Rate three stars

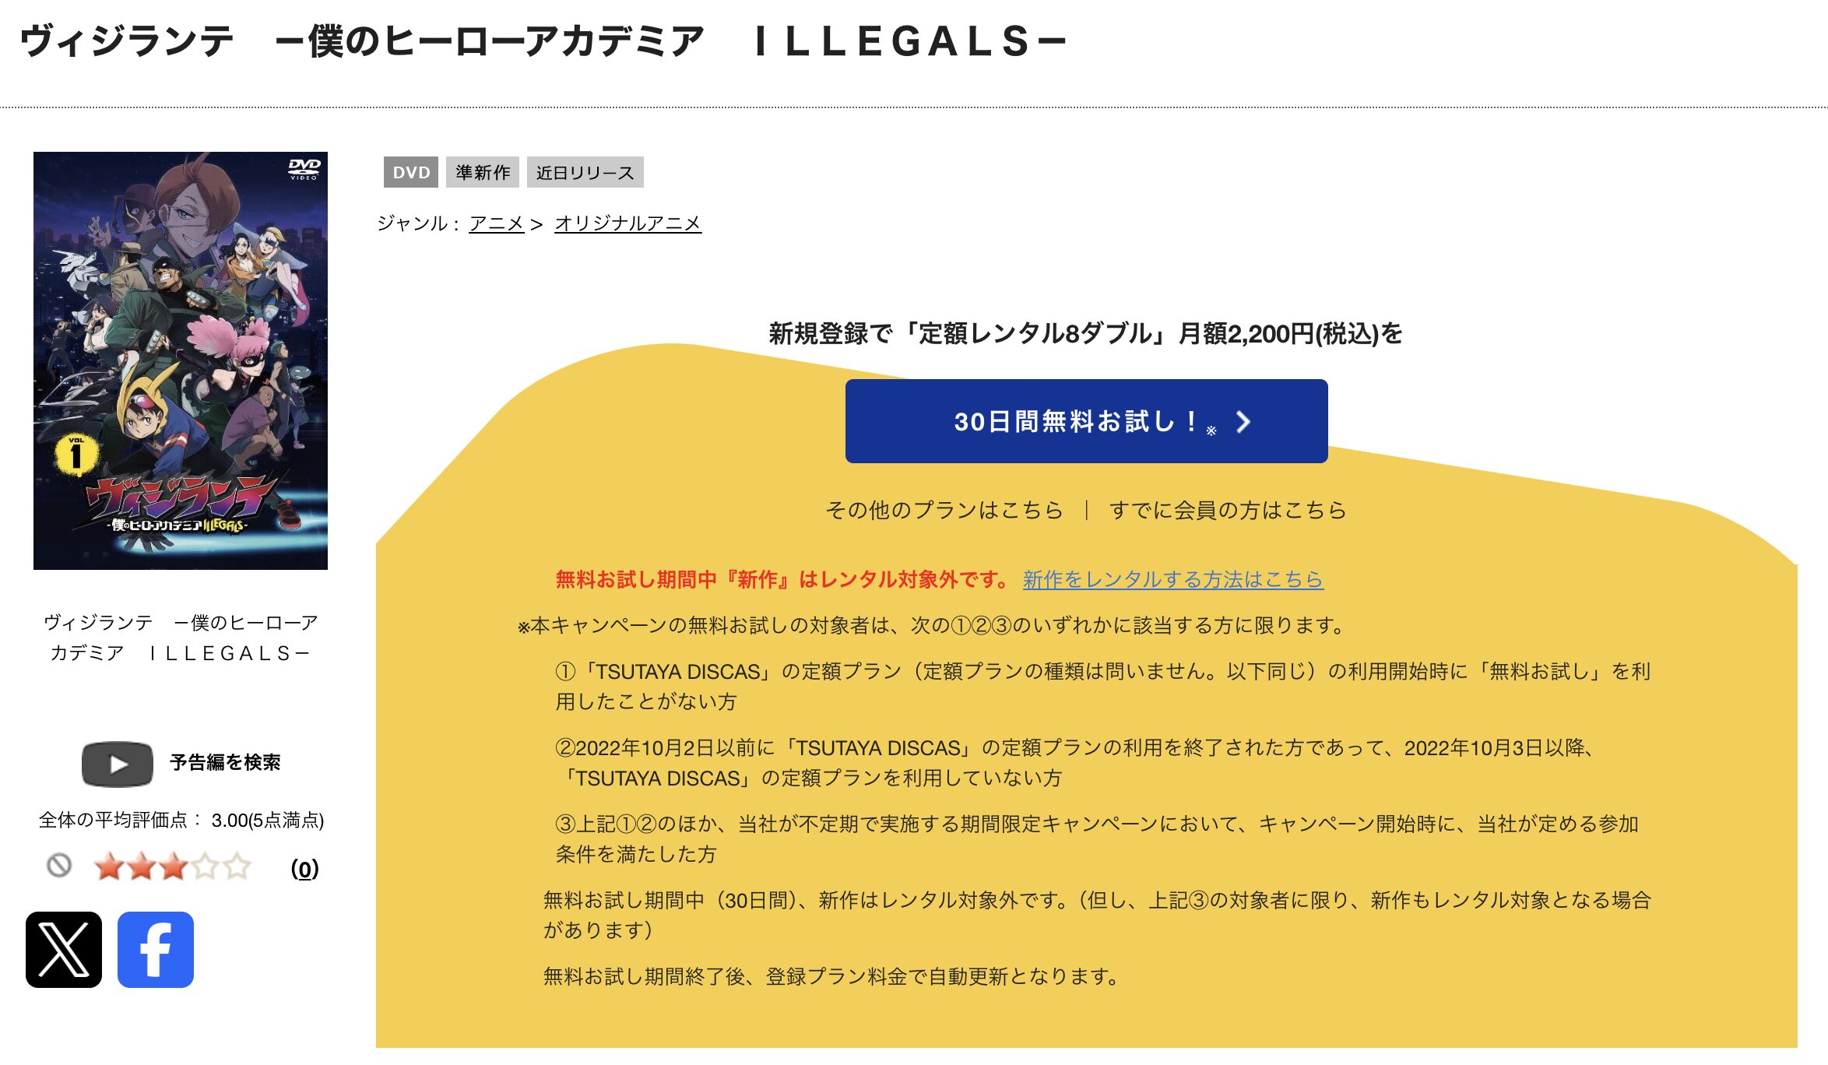pos(174,866)
